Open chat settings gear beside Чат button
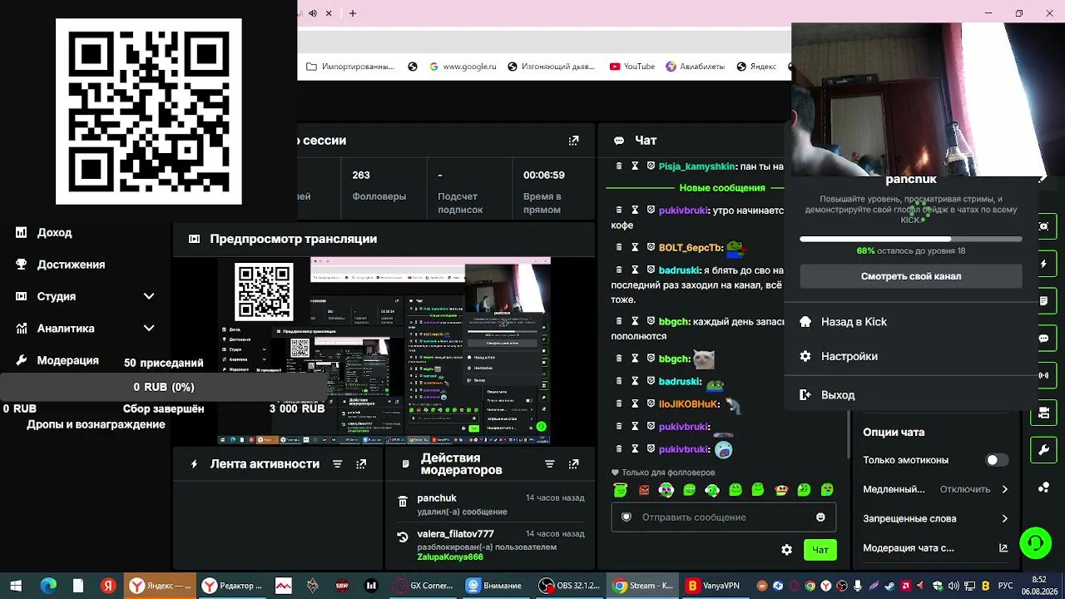 786,550
